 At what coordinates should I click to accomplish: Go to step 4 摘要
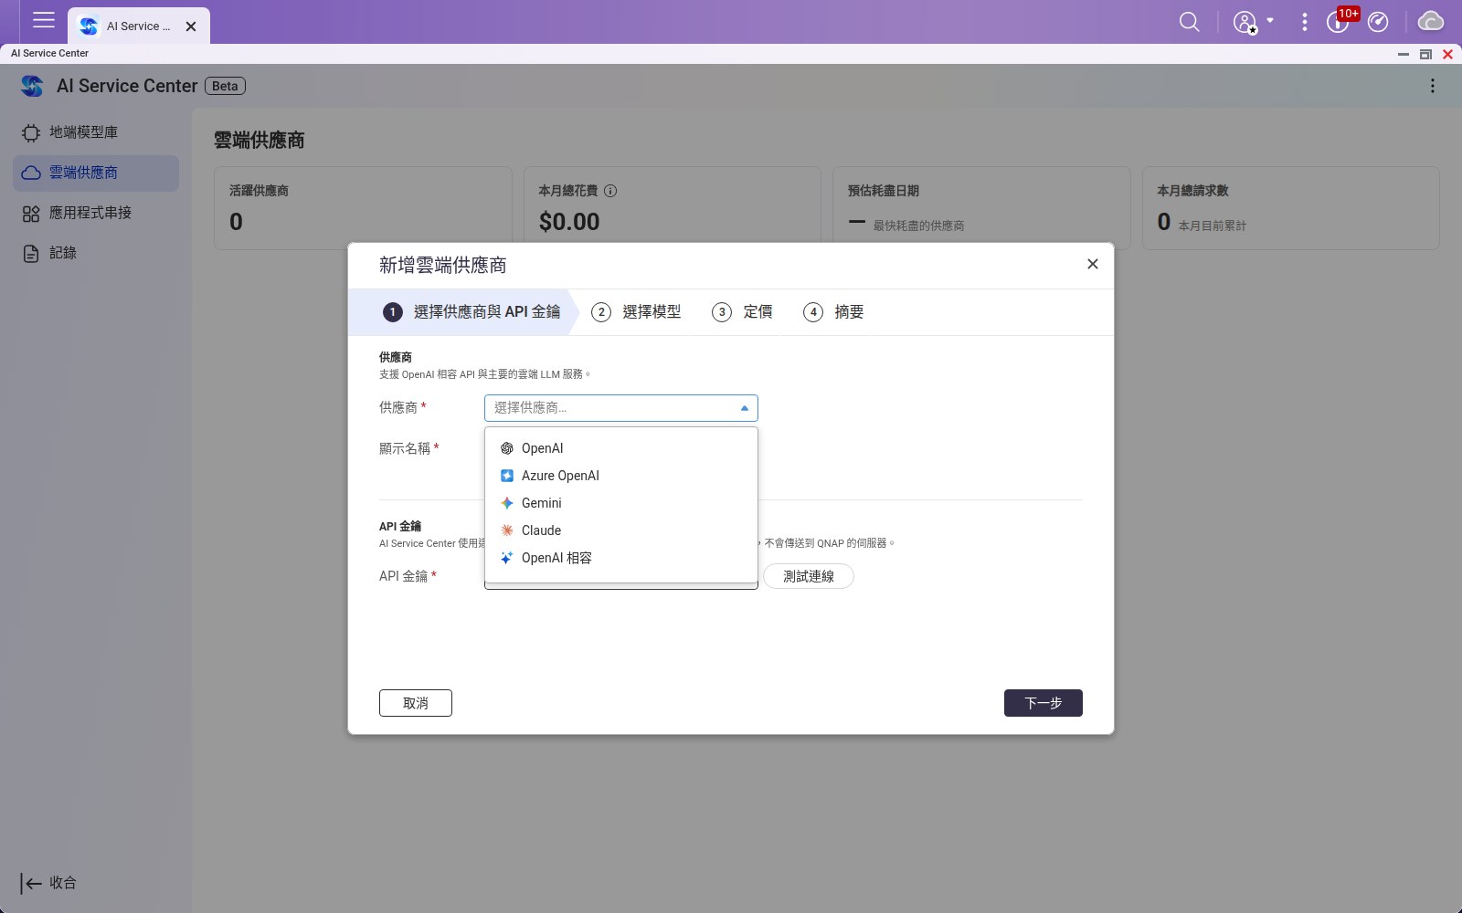point(833,312)
